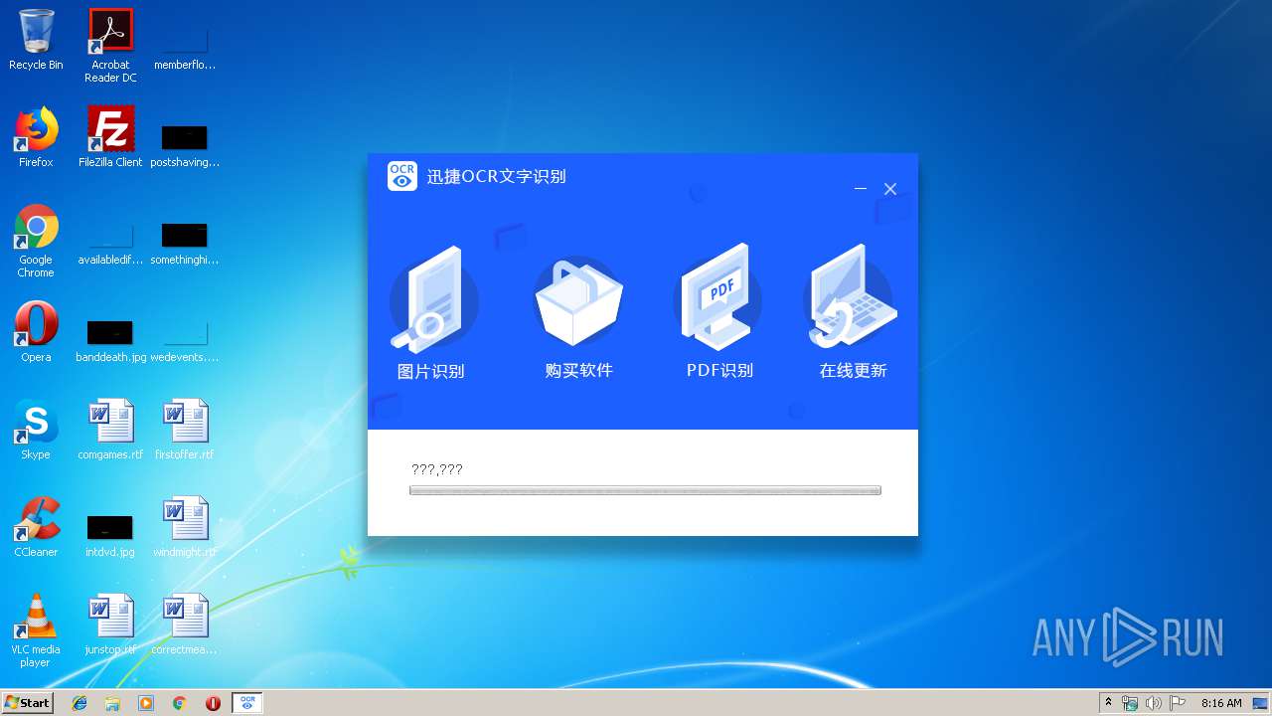Select the banddeath.jpg file
1272x716 pixels.
click(110, 339)
